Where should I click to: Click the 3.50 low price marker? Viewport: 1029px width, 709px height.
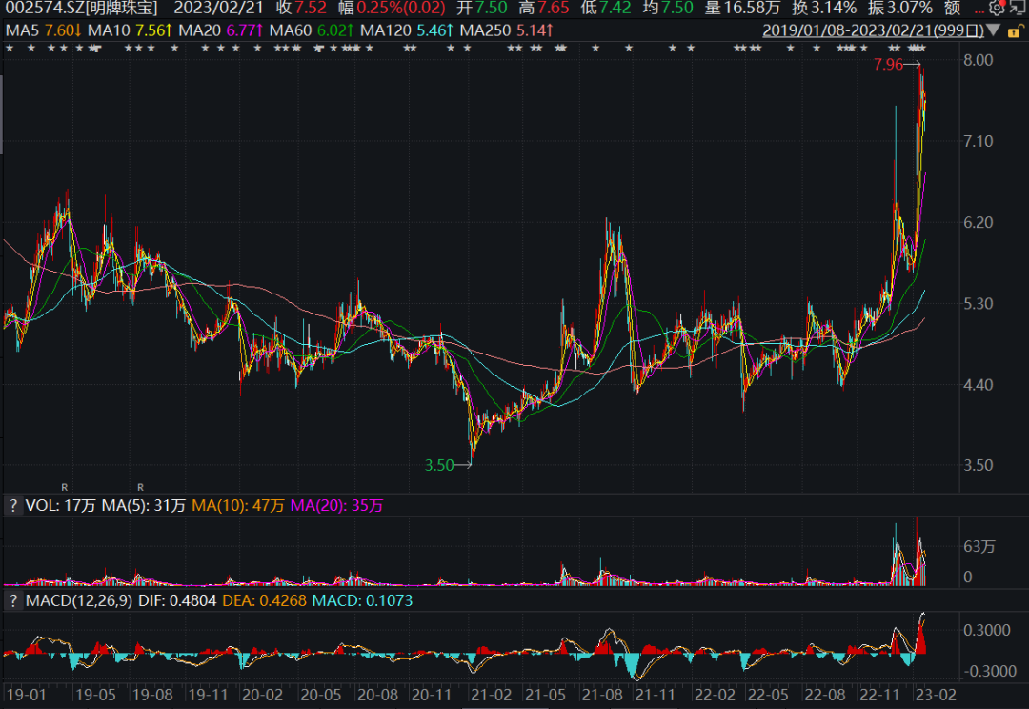[439, 465]
